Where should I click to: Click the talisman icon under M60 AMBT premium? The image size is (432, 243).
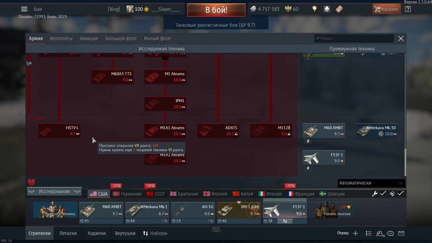coord(308,141)
